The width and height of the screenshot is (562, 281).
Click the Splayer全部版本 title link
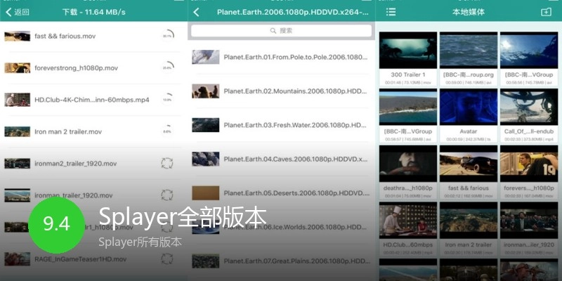(183, 217)
